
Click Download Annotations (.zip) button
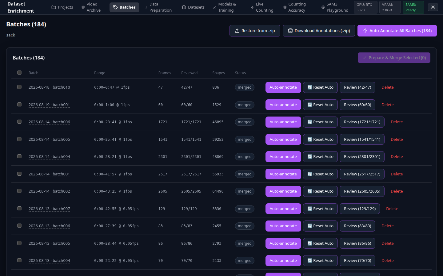(x=319, y=31)
